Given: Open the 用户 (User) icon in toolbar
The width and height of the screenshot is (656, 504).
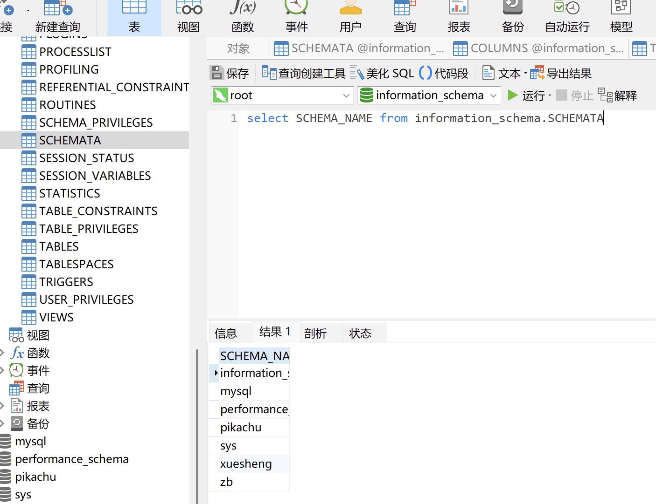Looking at the screenshot, I should 351,17.
